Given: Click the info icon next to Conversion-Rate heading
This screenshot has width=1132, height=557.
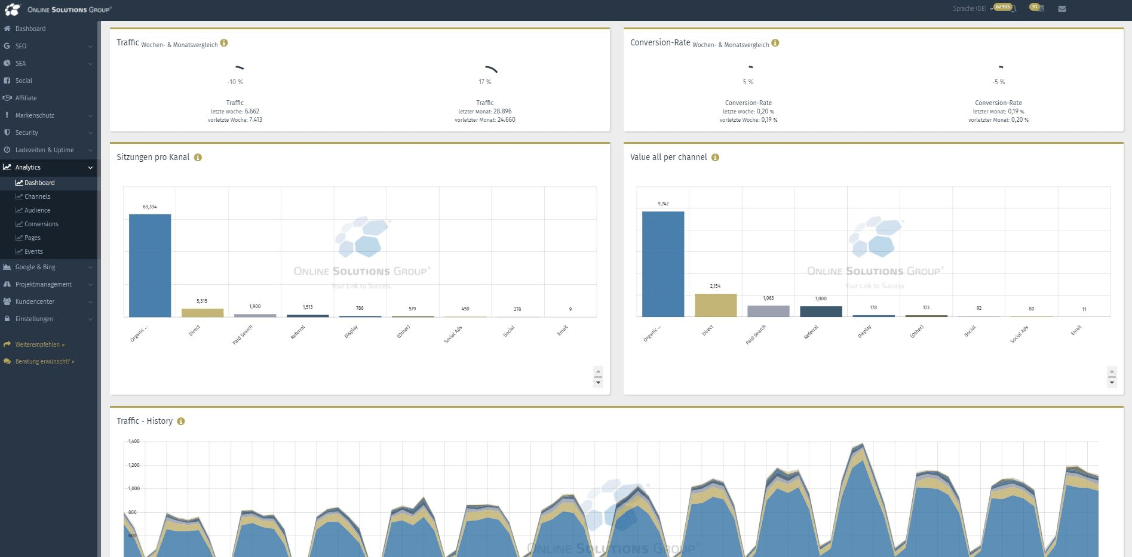Looking at the screenshot, I should click(x=775, y=43).
